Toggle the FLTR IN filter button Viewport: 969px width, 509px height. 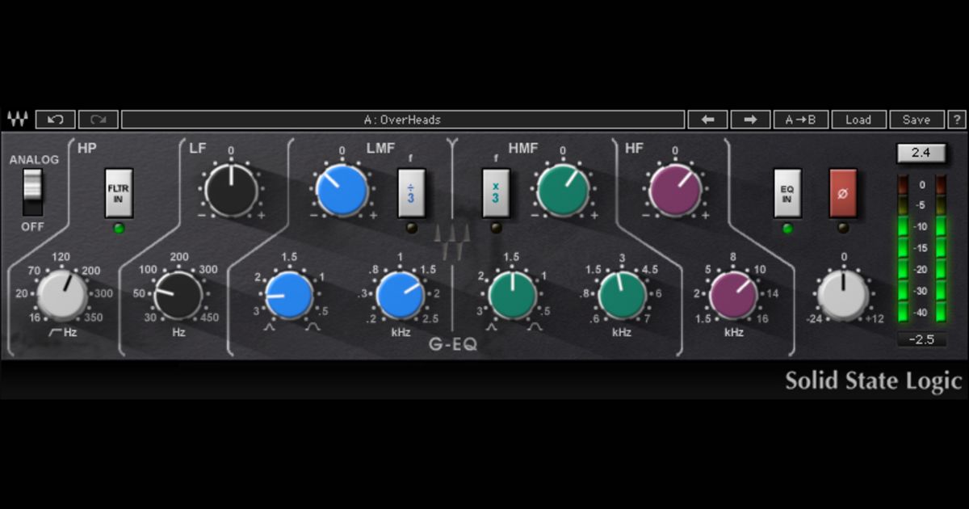point(119,193)
